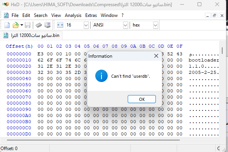
Task: Click the bytes-per-row width icon
Action: point(60,25)
